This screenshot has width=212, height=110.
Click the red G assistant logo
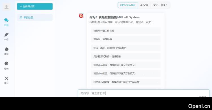[x=81, y=16]
